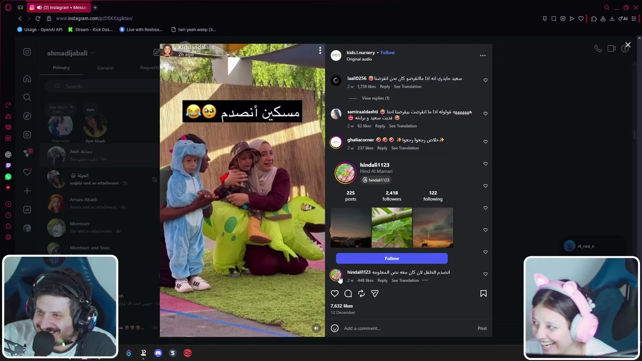Reply to ghaliacorner's comment
The width and height of the screenshot is (642, 361).
[x=382, y=148]
